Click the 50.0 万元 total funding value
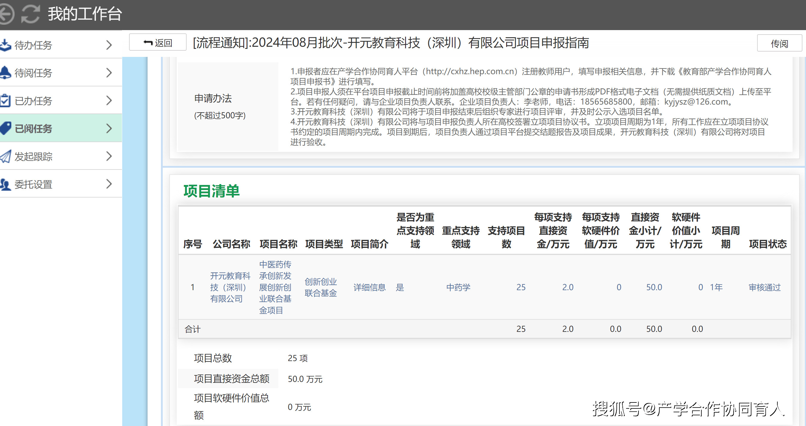Viewport: 806px width, 426px height. tap(305, 379)
